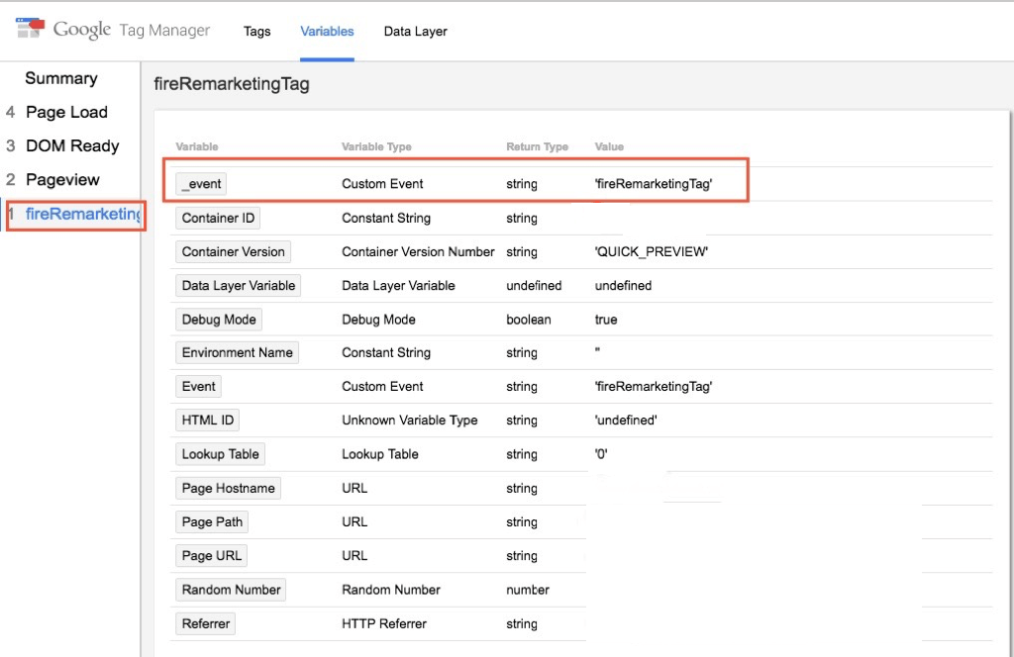
Task: Click the HTML ID variable chip
Action: (x=207, y=420)
